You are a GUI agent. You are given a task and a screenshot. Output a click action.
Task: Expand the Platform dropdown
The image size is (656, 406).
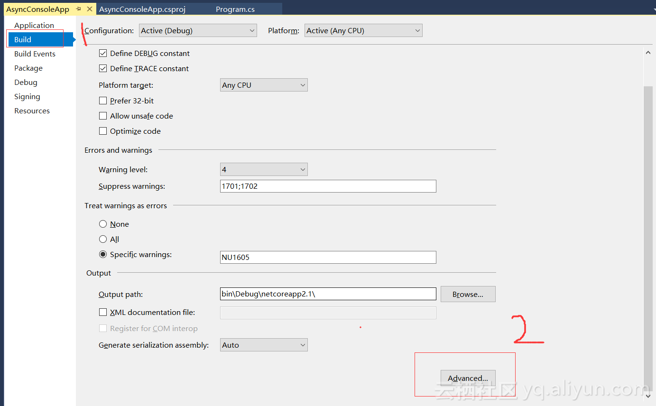point(363,30)
